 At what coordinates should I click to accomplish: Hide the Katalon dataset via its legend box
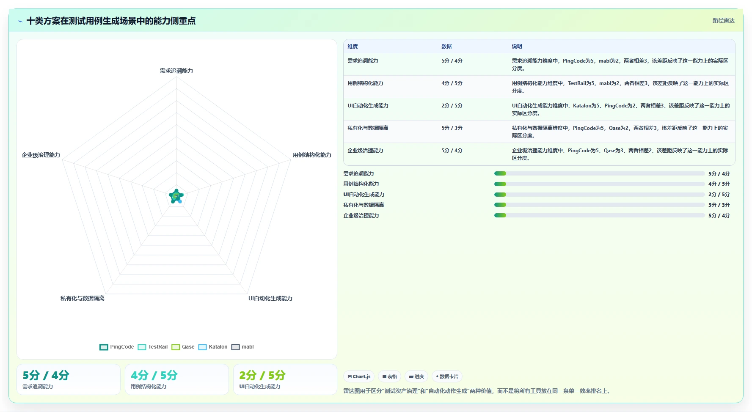[x=202, y=347]
